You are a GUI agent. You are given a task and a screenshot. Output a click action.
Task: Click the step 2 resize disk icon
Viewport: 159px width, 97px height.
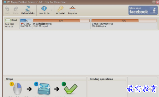coord(44,89)
